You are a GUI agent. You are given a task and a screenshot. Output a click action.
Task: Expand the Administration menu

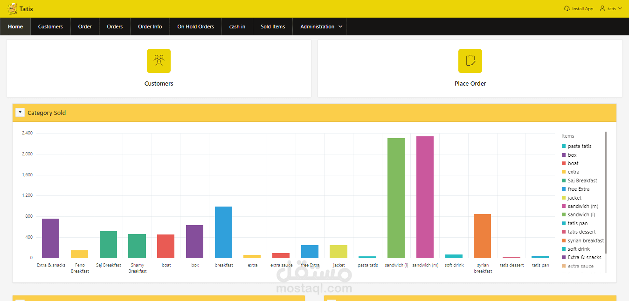[321, 27]
